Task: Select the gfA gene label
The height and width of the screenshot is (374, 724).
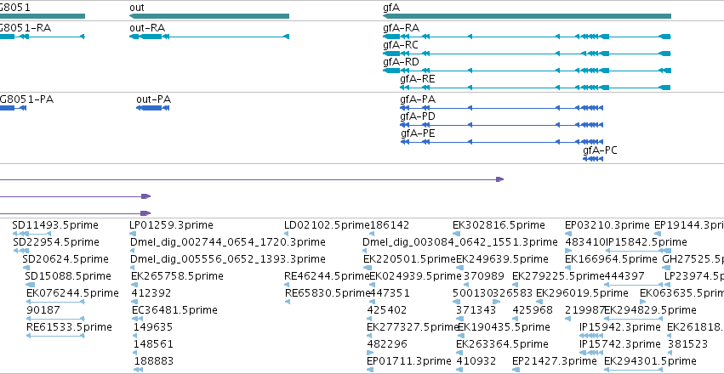Action: 391,8
